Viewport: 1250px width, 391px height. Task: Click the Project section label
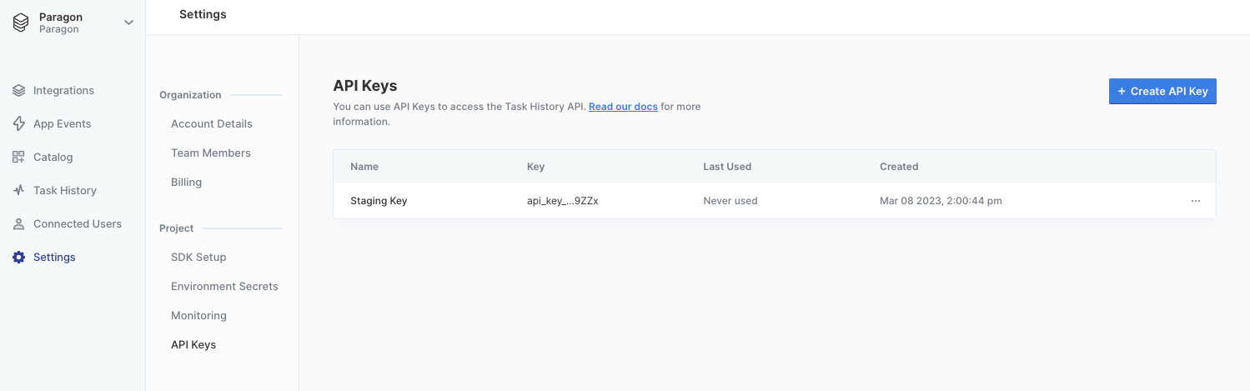coord(176,228)
